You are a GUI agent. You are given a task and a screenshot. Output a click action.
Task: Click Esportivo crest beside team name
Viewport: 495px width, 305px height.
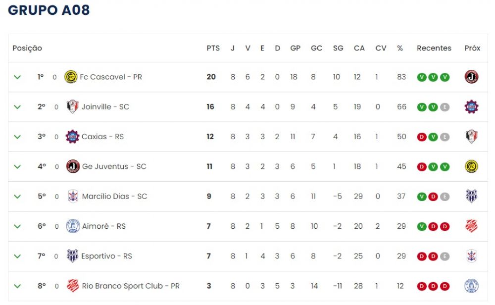tap(72, 256)
